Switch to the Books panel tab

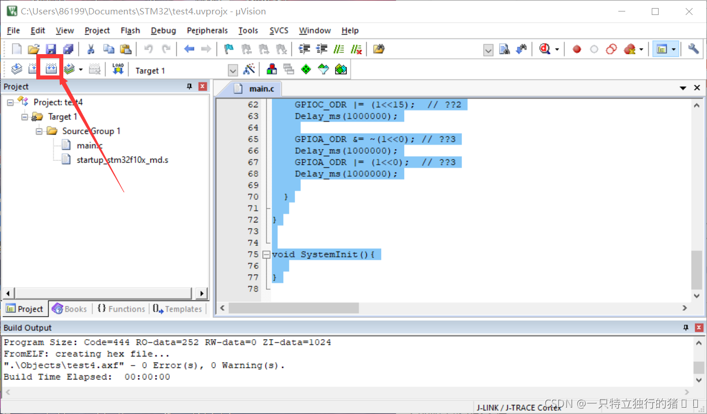(x=69, y=309)
